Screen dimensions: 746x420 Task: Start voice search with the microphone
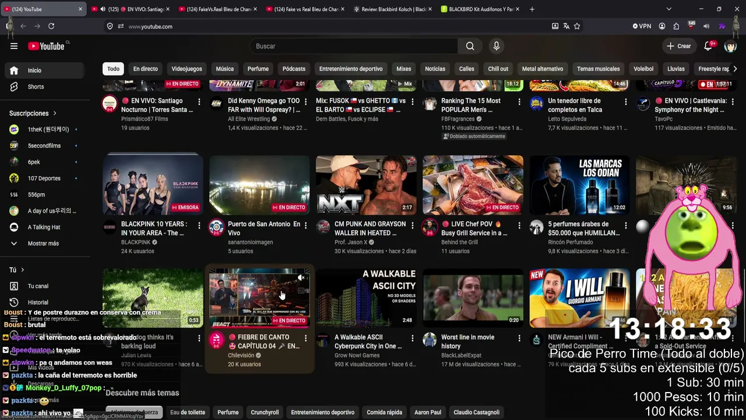point(497,46)
